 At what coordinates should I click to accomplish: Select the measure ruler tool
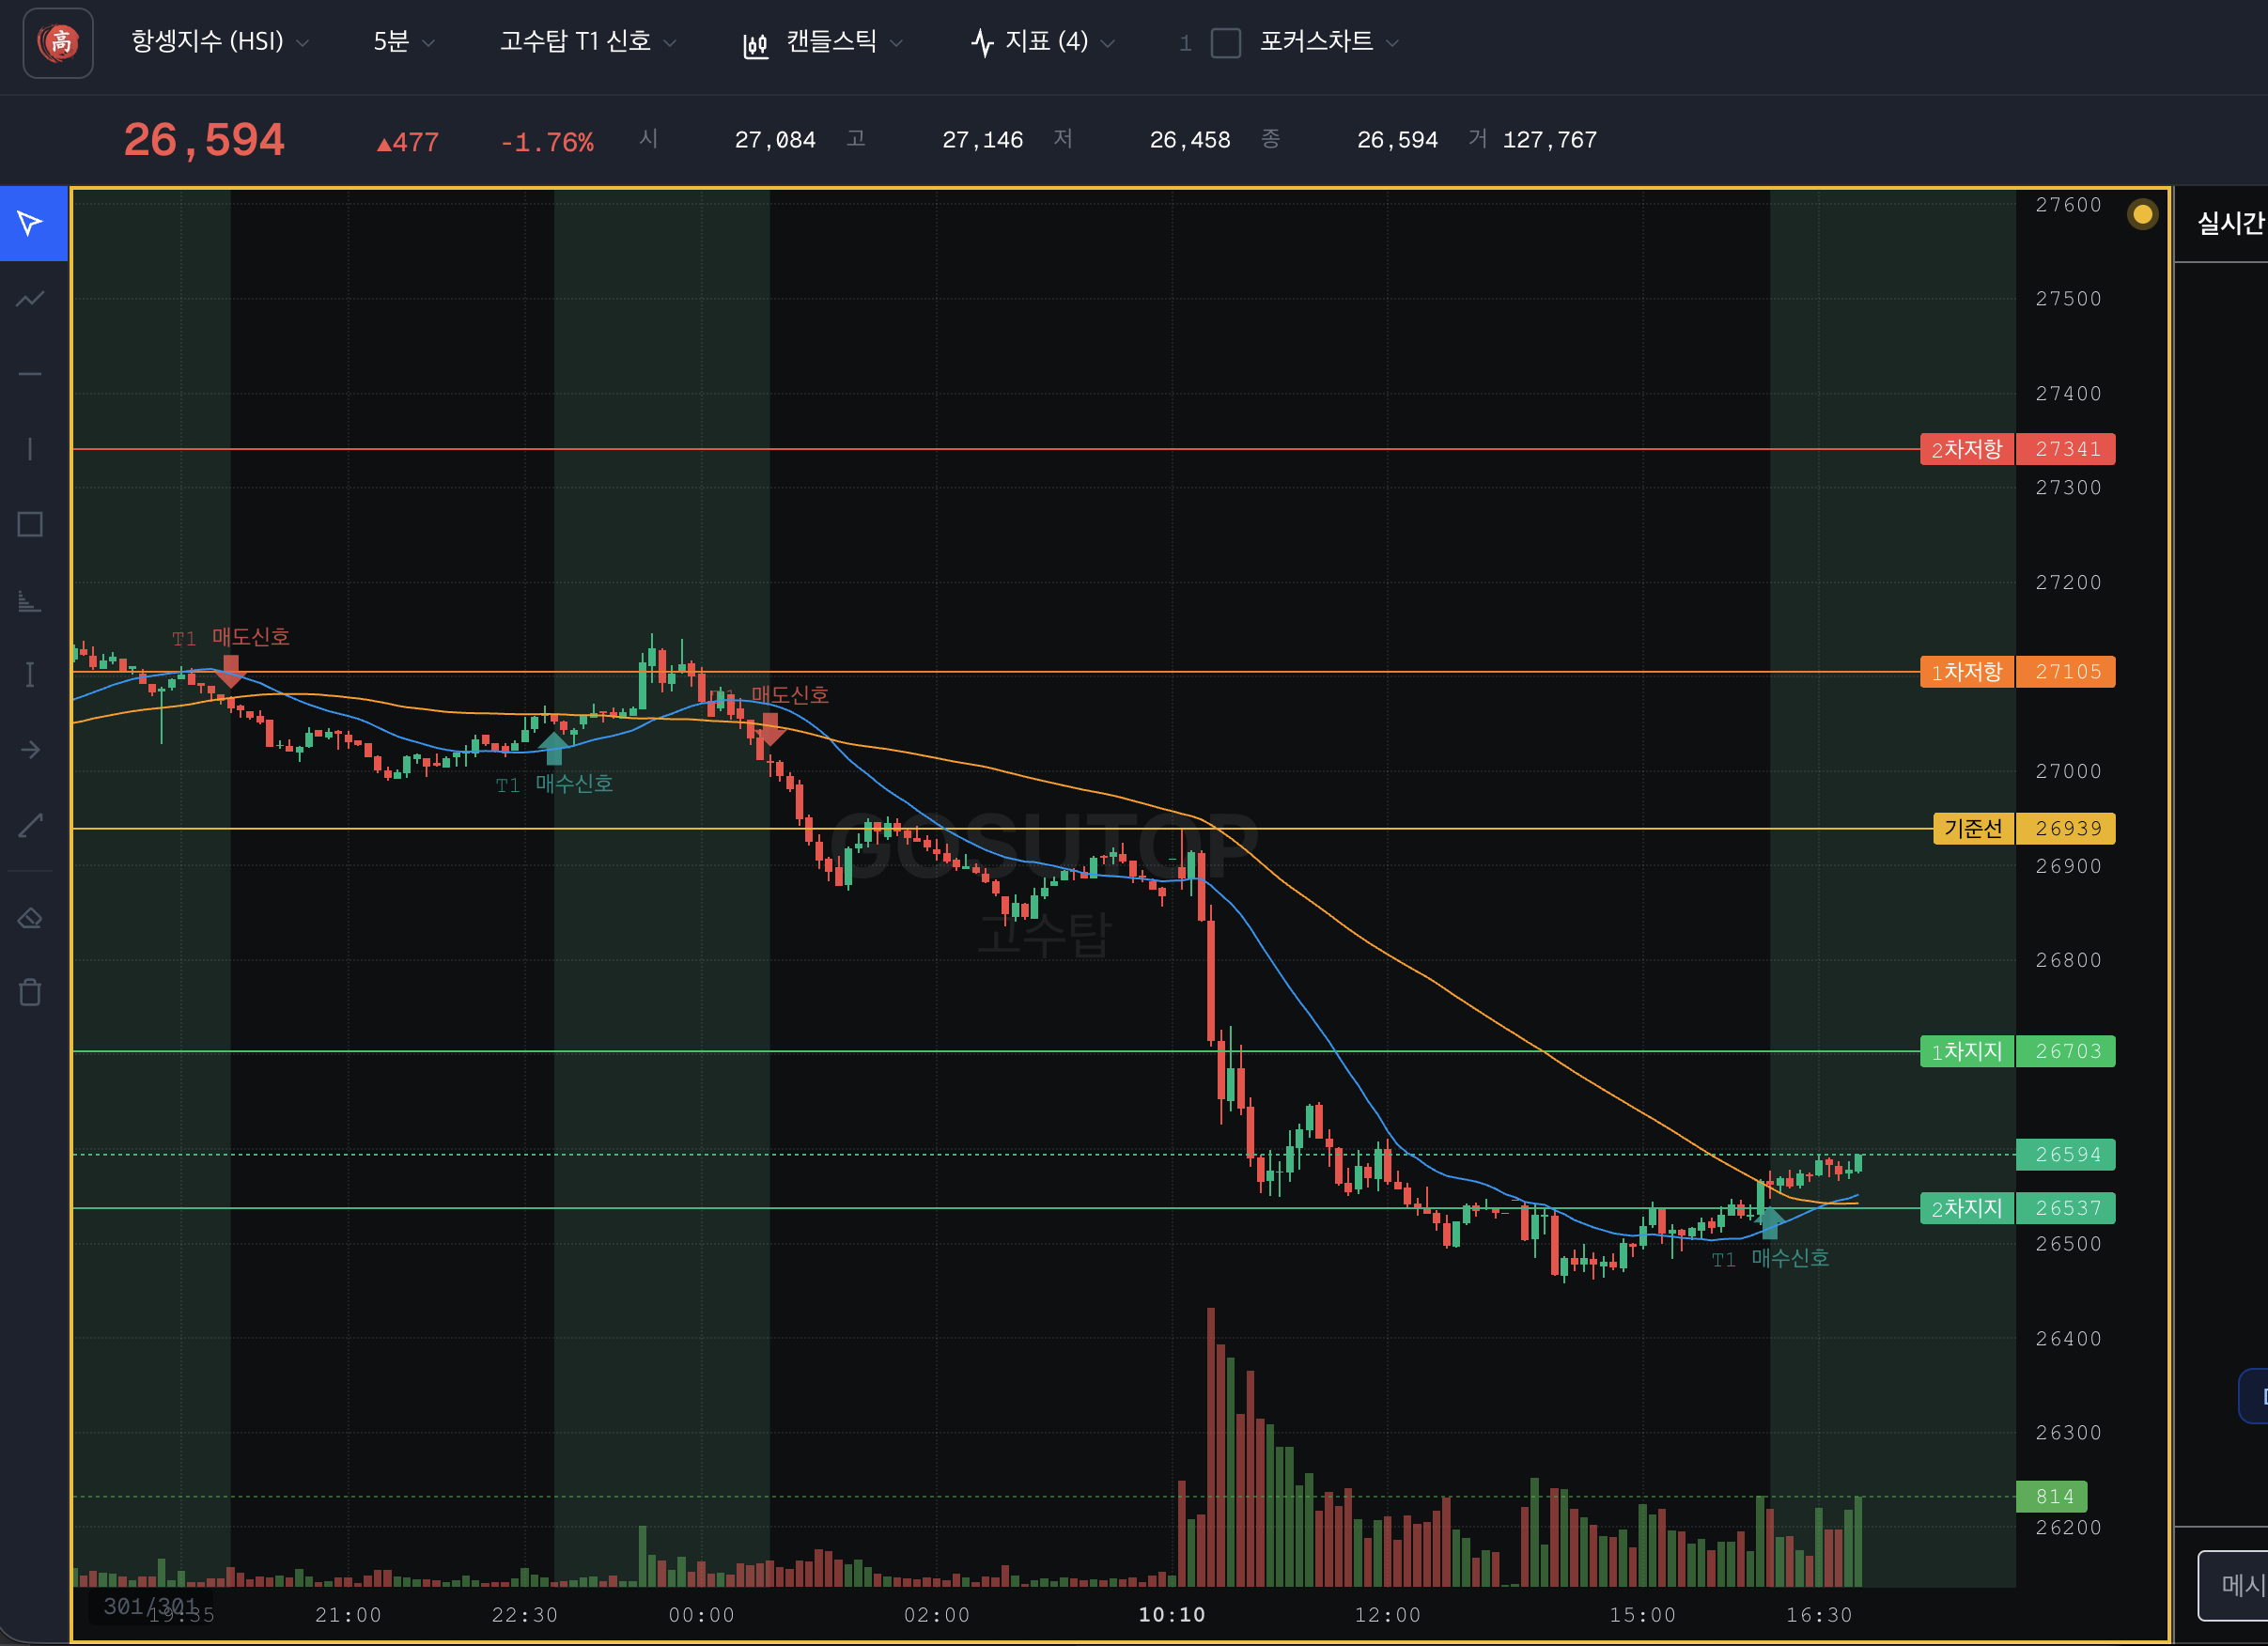click(x=31, y=825)
